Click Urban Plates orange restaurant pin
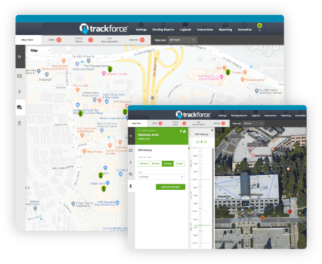The image size is (322, 264). tap(84, 151)
